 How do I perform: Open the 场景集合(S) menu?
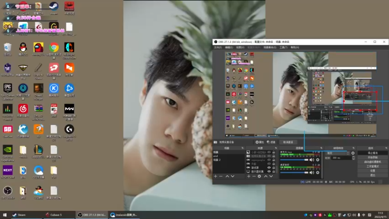point(270,47)
